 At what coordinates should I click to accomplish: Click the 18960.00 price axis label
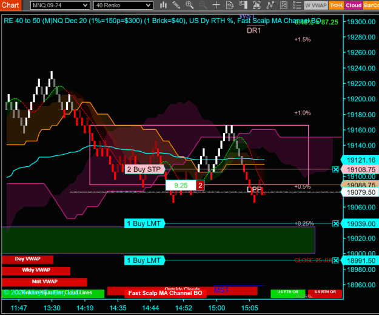[x=361, y=285]
